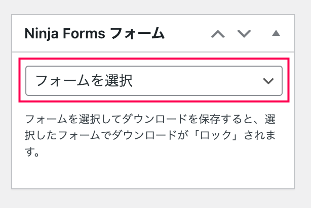Click the help text beginning フォームを選択して

150,135
